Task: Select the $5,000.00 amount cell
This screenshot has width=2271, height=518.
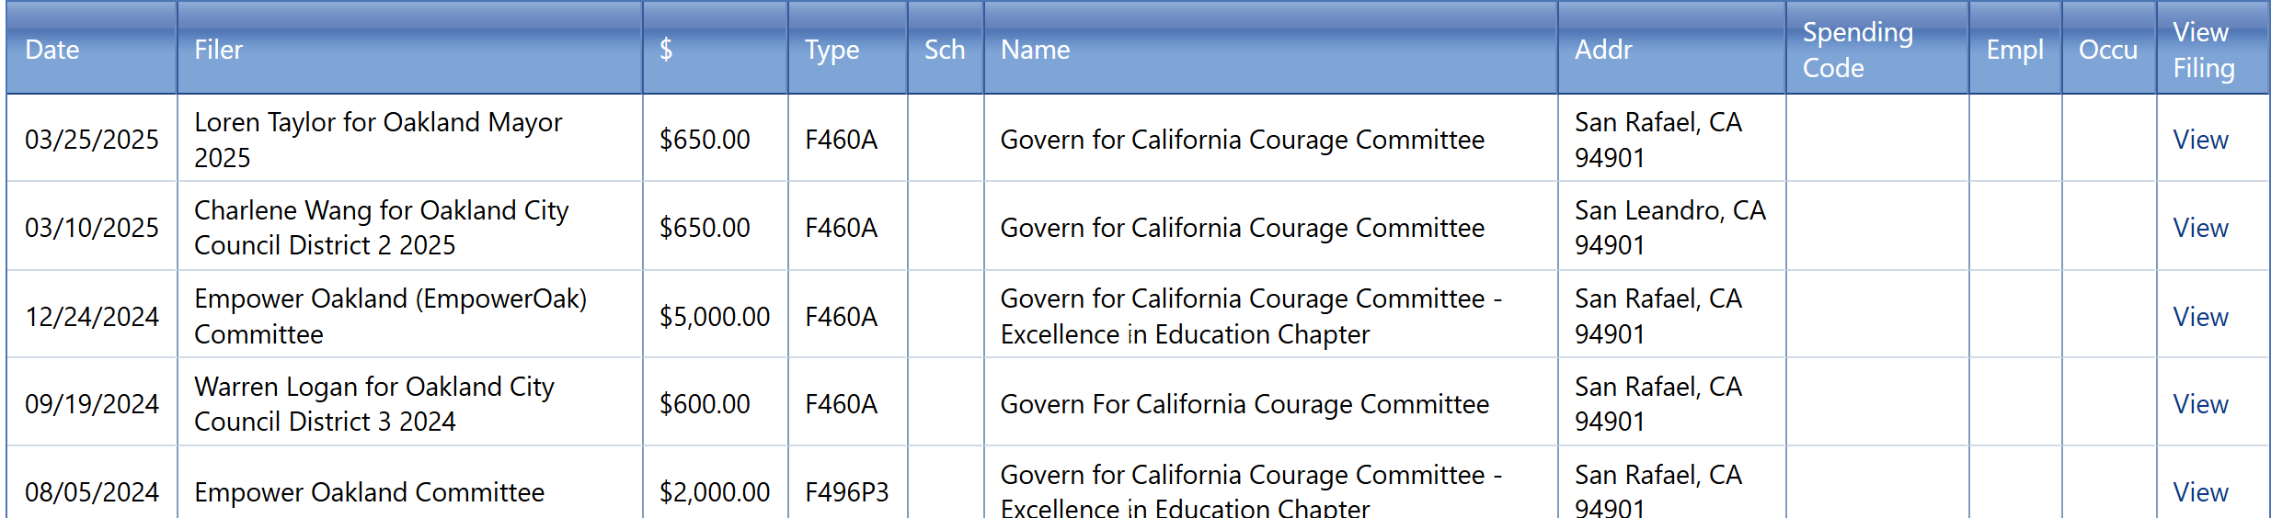Action: [714, 317]
